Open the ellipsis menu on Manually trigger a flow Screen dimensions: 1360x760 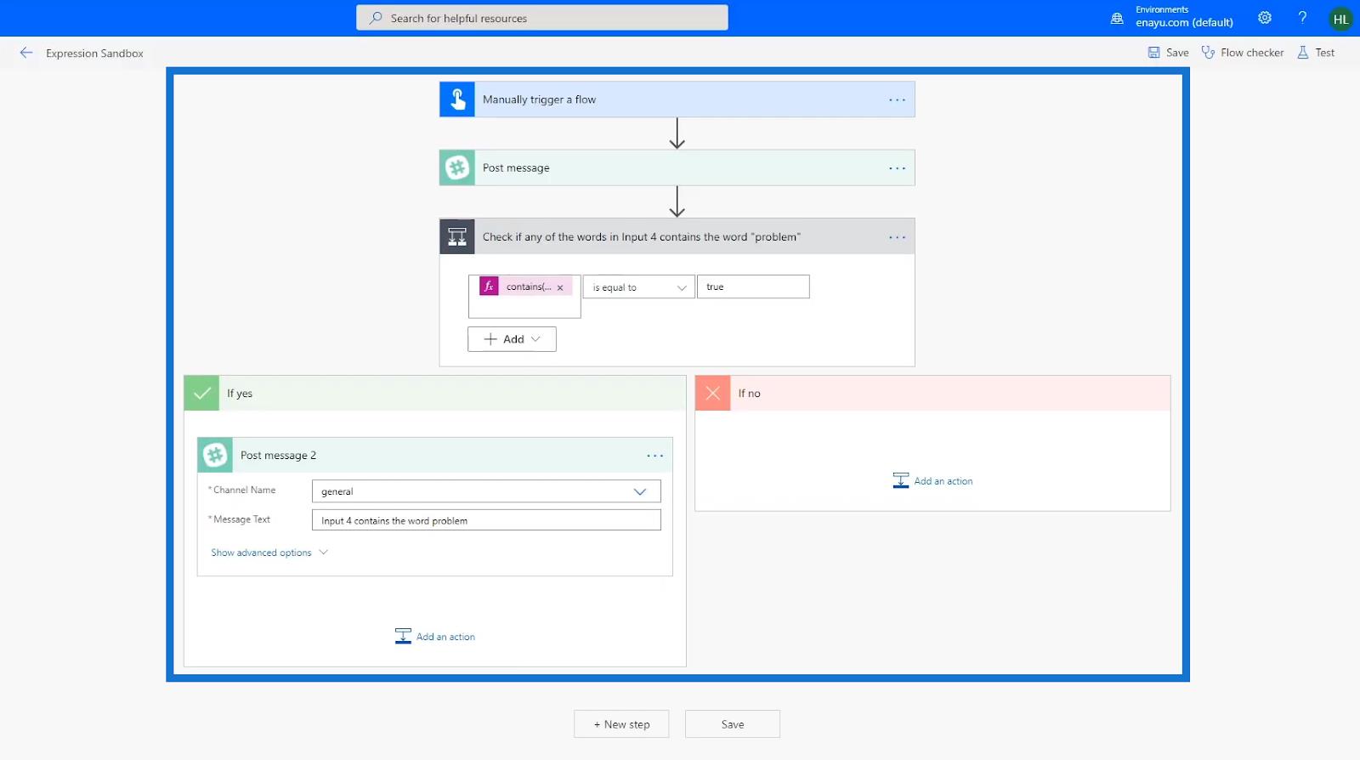point(897,99)
